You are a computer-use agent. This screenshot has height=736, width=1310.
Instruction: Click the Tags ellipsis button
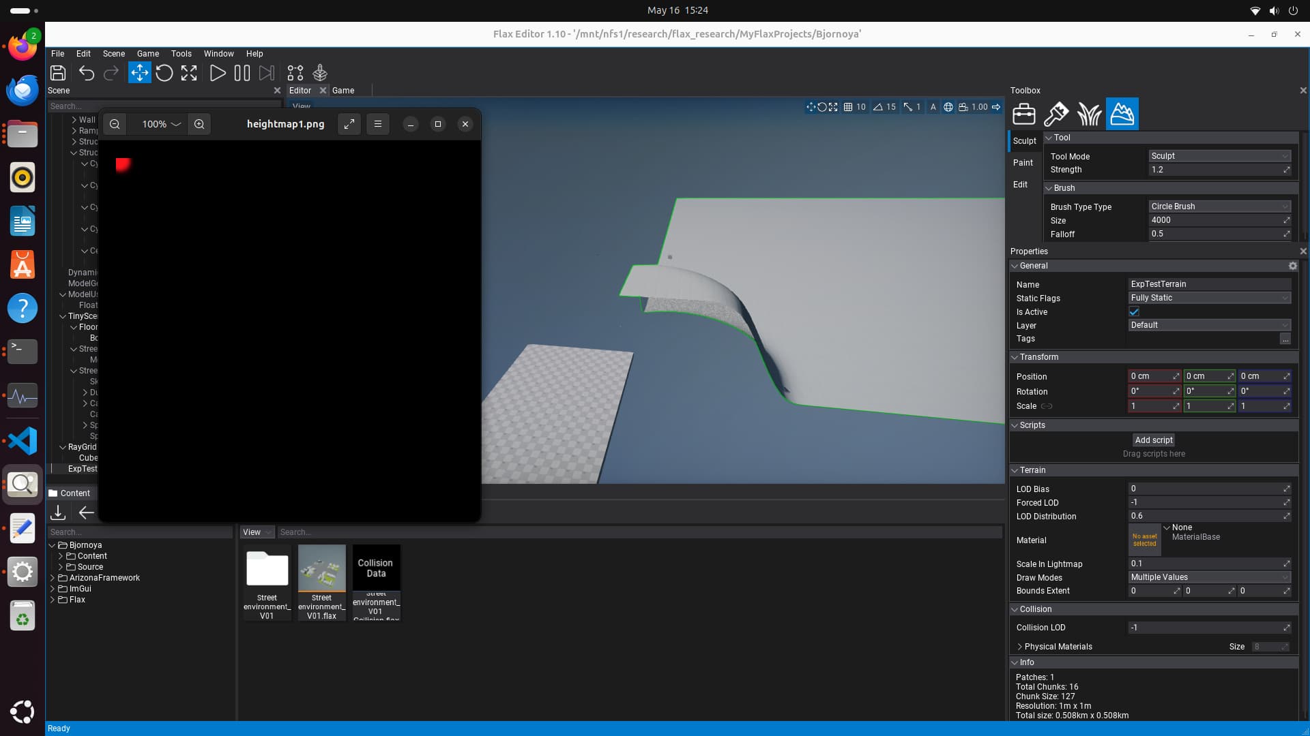(1285, 339)
